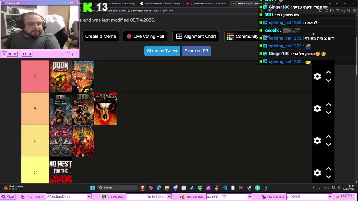Image resolution: width=358 pixels, height=201 pixels.
Task: Move the B tier row up
Action: (x=329, y=137)
